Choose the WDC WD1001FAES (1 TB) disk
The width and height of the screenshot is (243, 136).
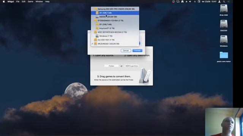tap(115, 32)
